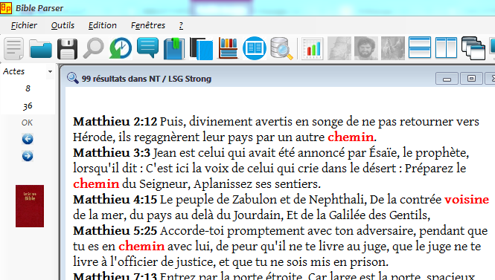Image resolution: width=495 pixels, height=280 pixels.
Task: Open the database search icon
Action: point(281,48)
